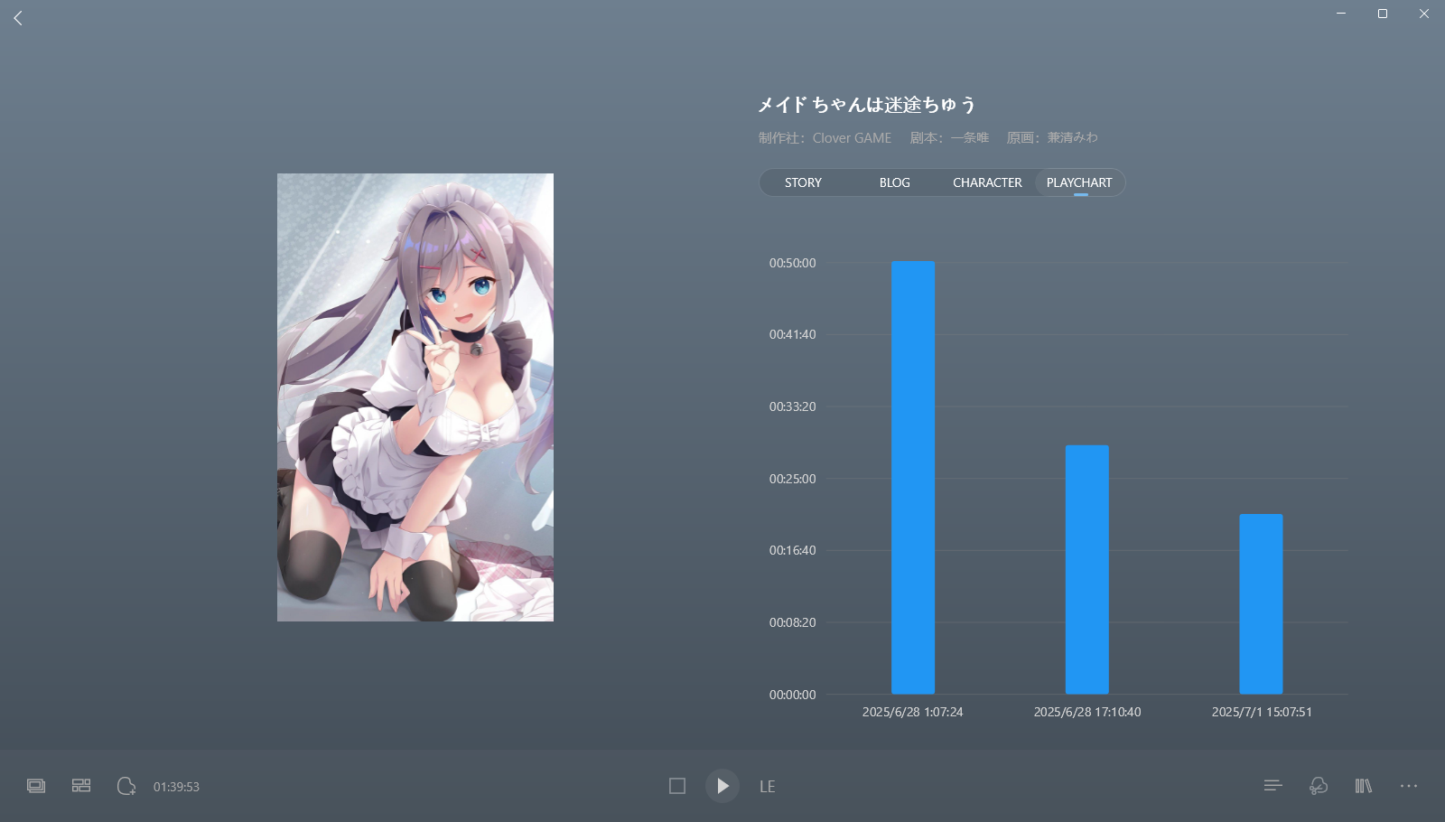Click the date label 2025/6/28 17:10:40

click(1087, 712)
